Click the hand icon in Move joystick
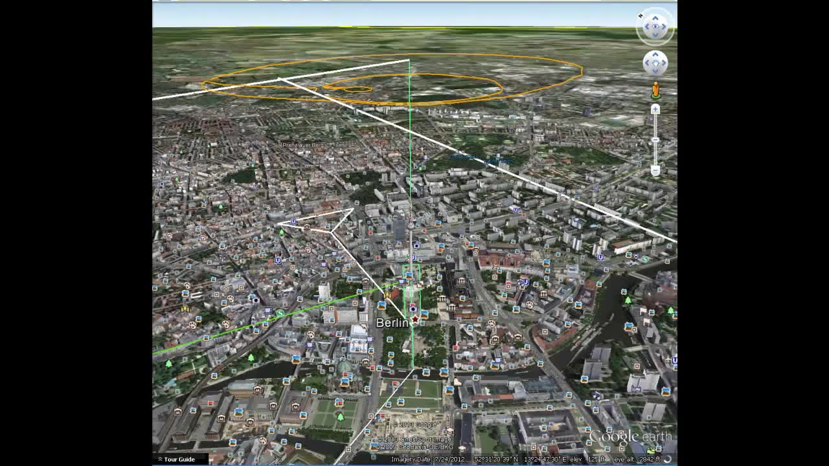This screenshot has width=829, height=466. point(655,63)
